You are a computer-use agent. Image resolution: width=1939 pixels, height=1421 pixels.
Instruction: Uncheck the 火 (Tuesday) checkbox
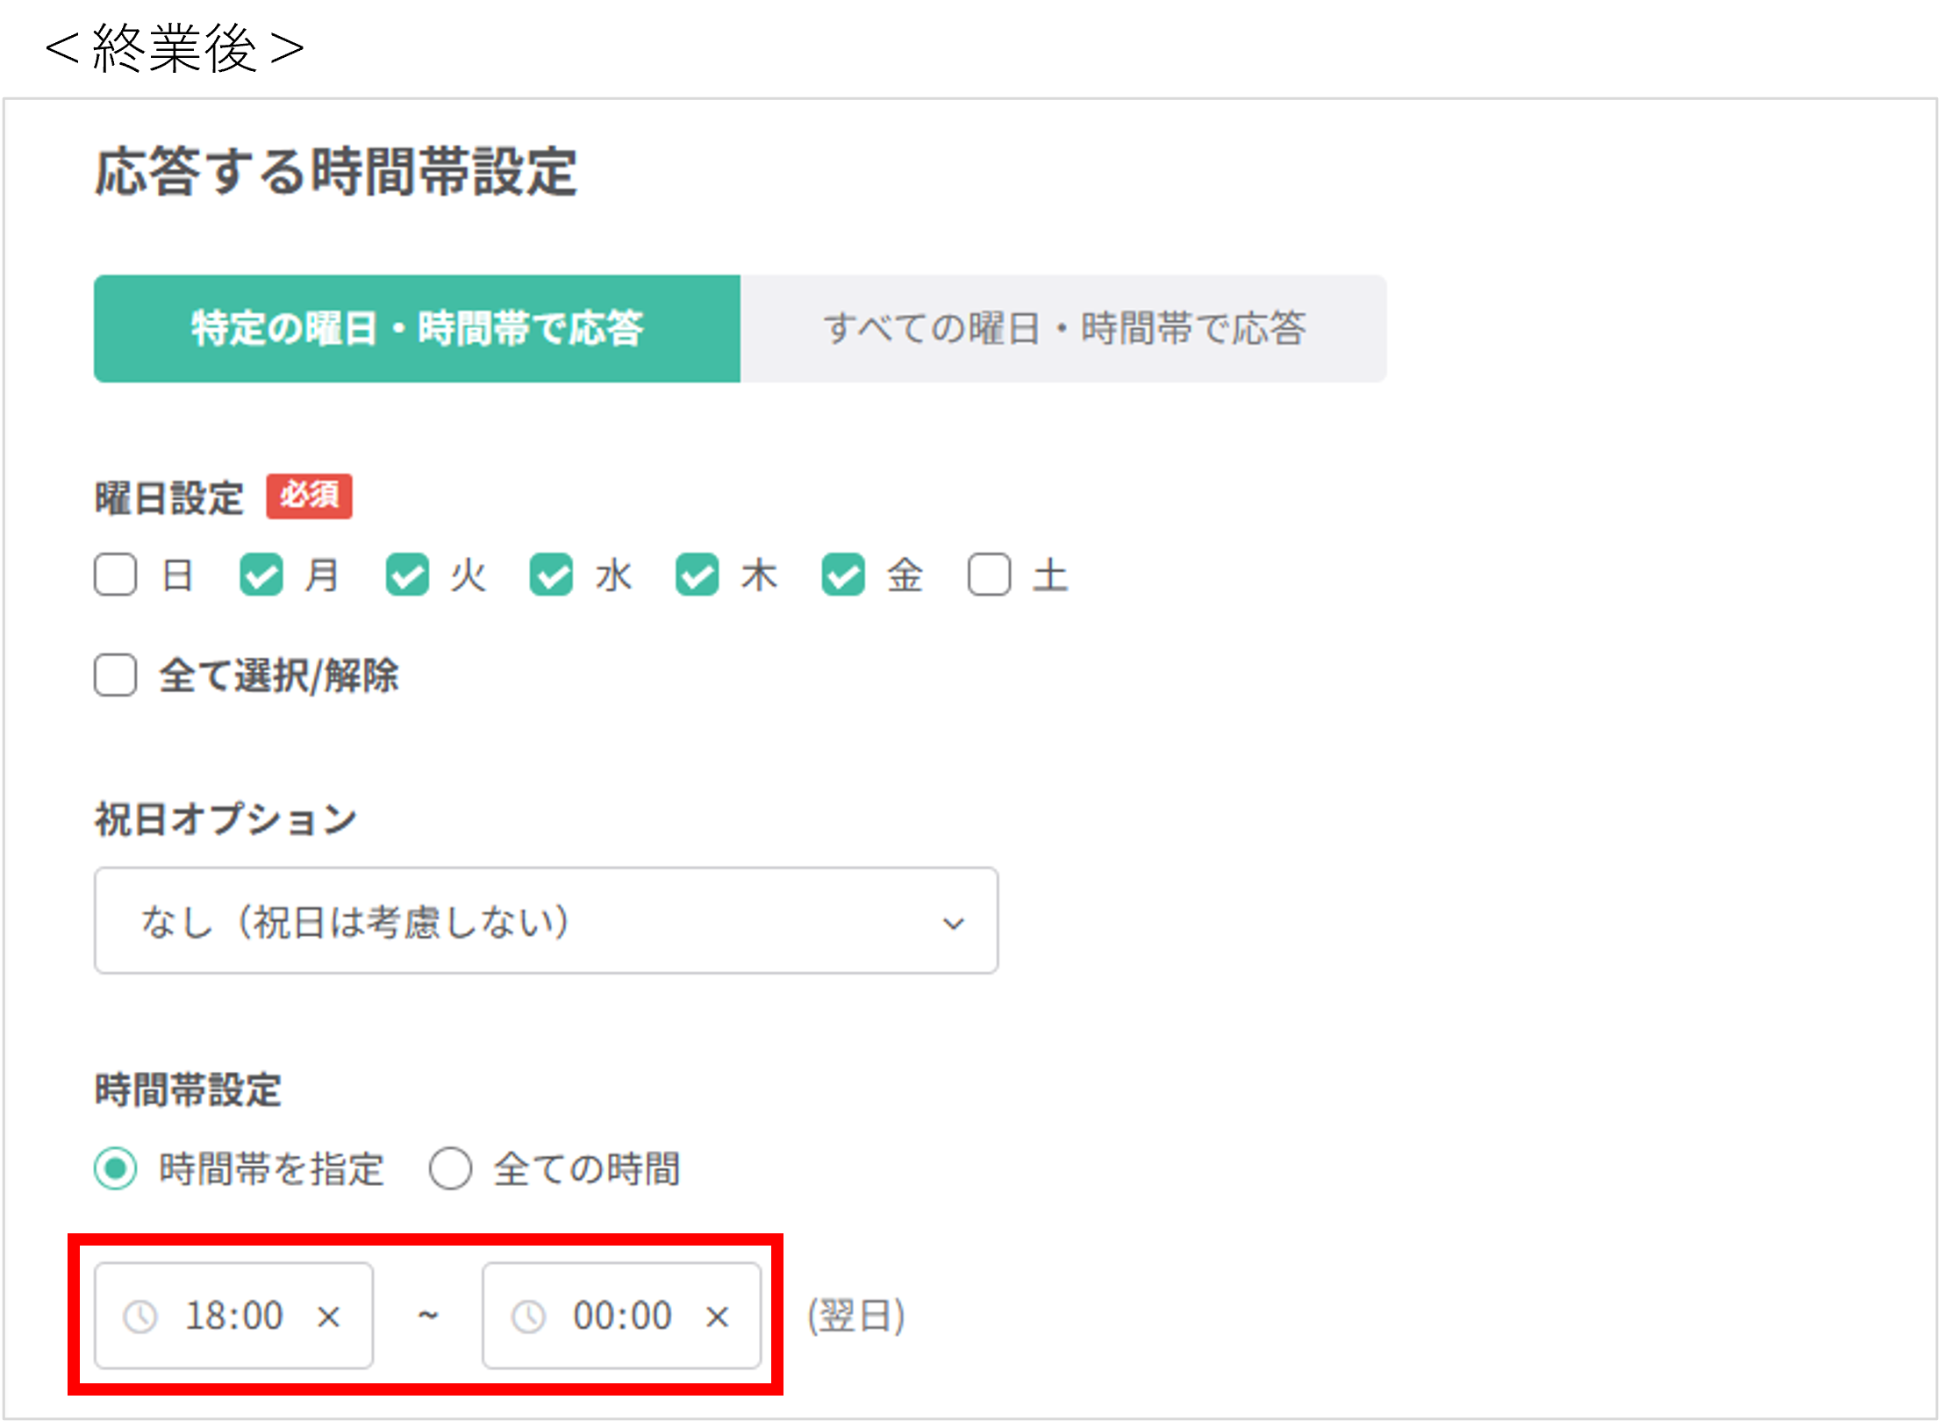(x=407, y=575)
